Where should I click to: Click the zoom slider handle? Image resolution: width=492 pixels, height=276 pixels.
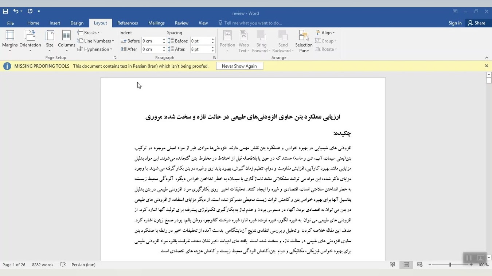point(450,265)
